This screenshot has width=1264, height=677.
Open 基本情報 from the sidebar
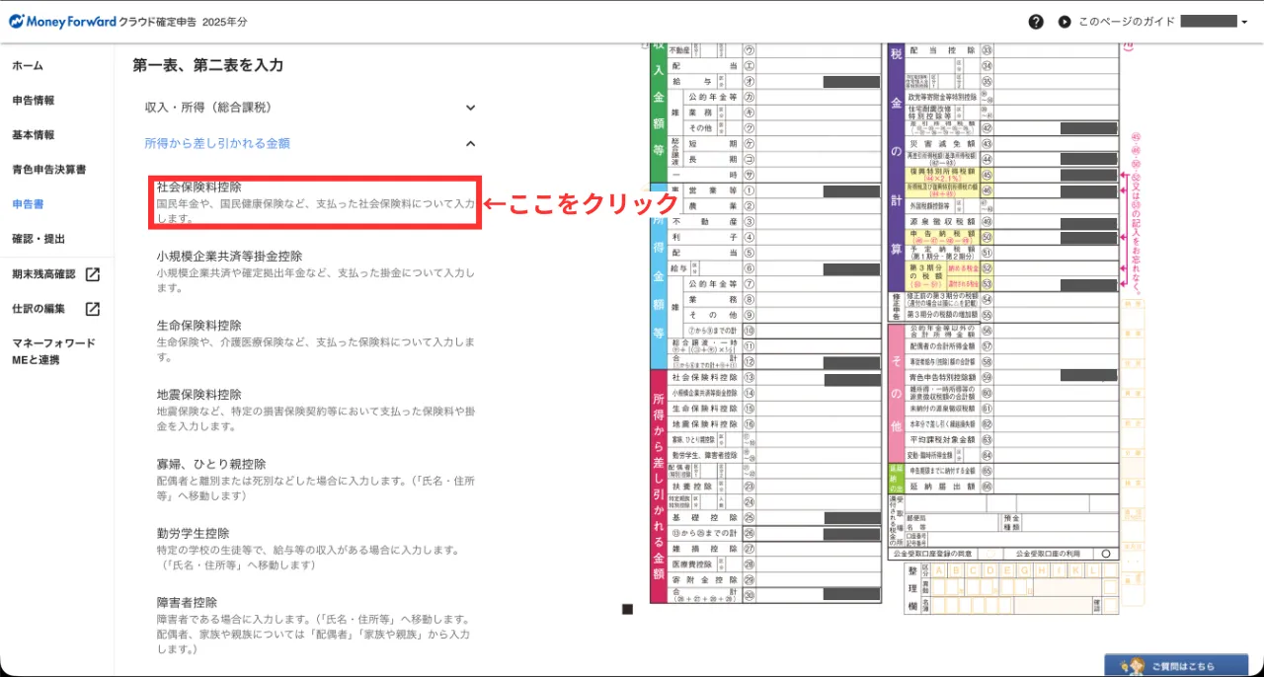coord(34,135)
